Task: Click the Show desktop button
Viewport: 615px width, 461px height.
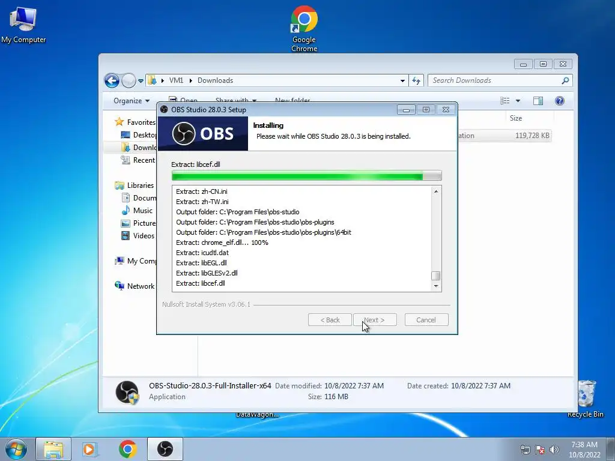Action: (611, 449)
